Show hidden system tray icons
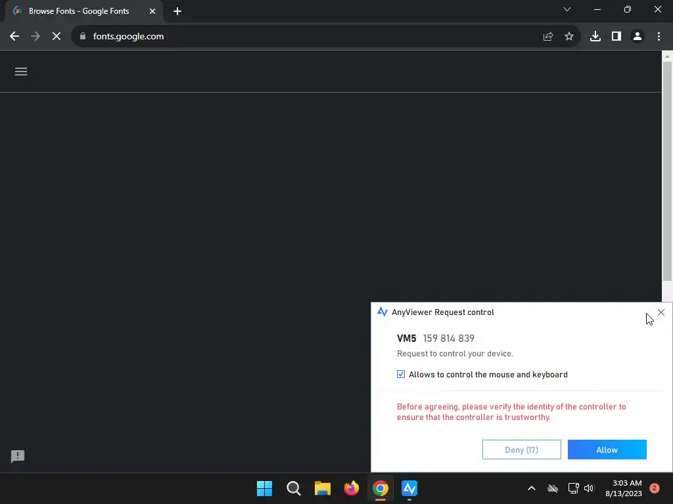Viewport: 673px width, 504px height. pyautogui.click(x=531, y=488)
